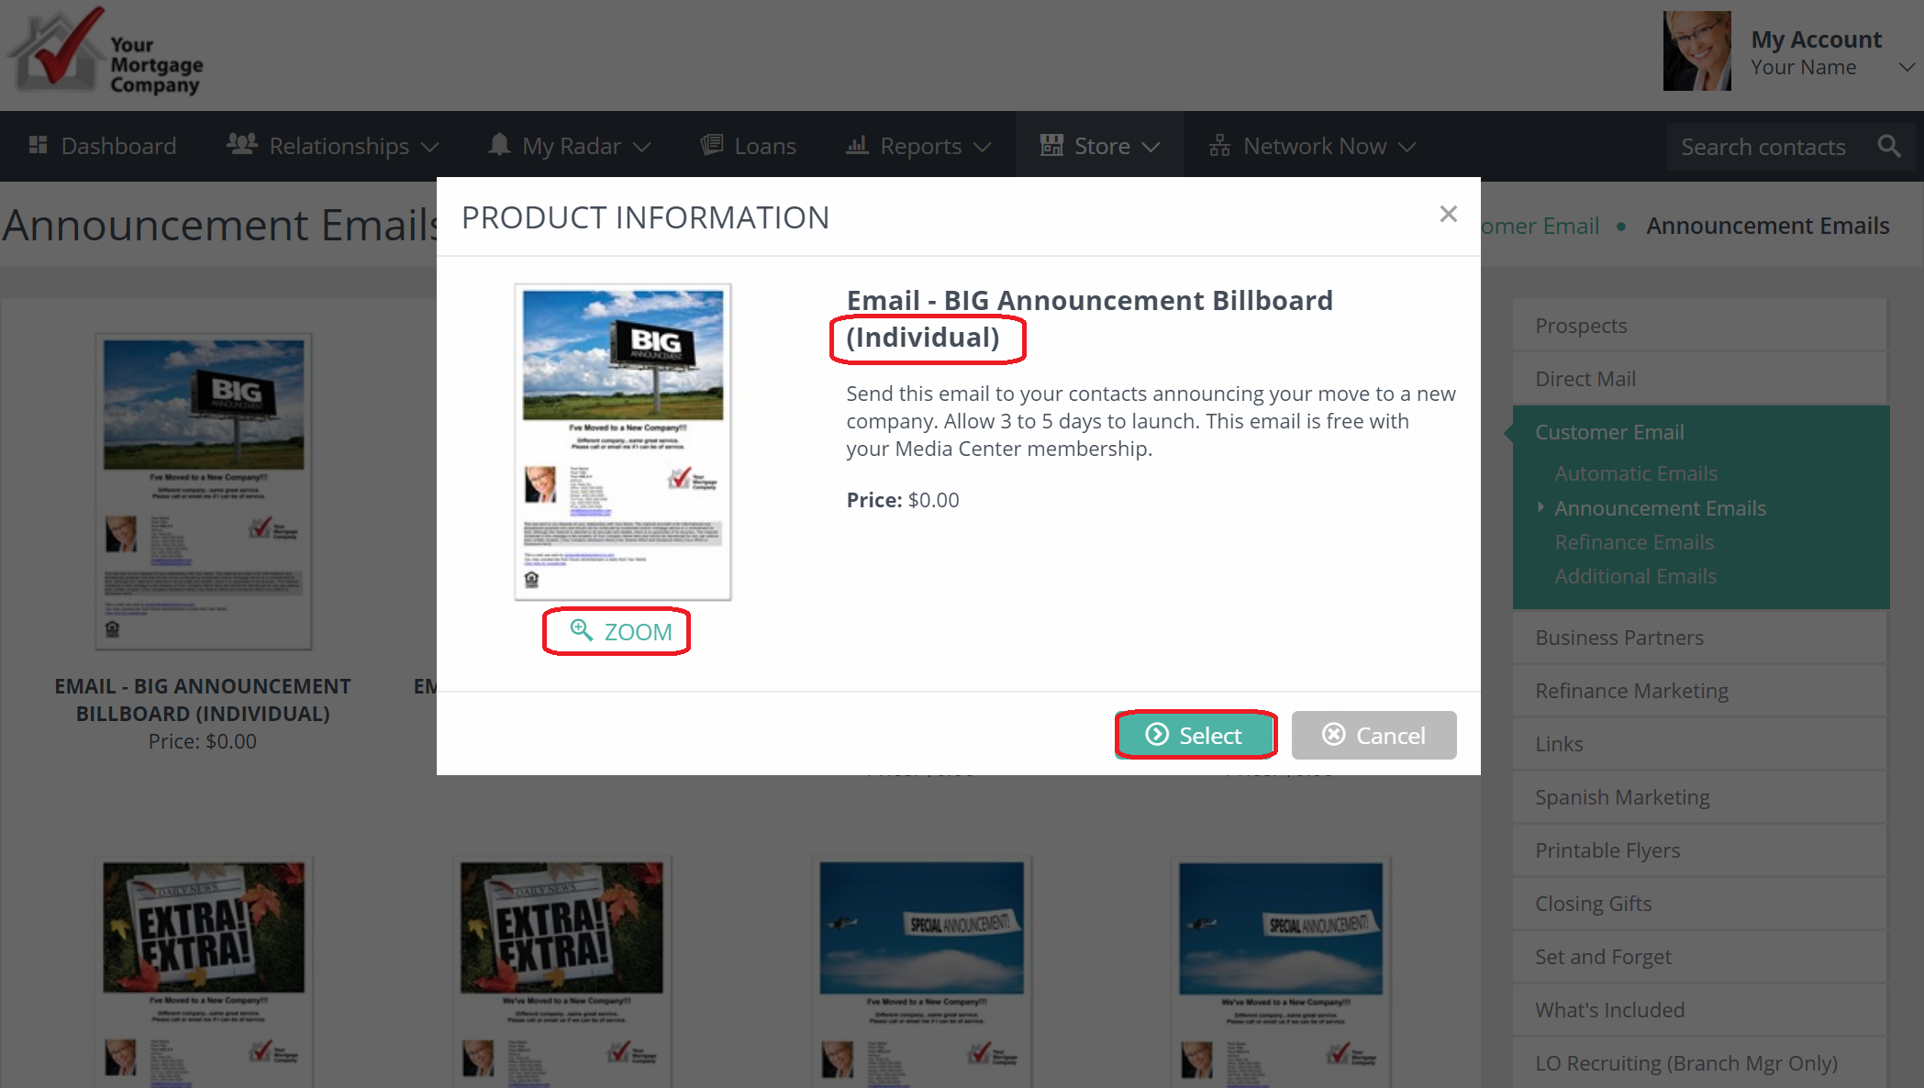Close the Product Information dialog
The width and height of the screenshot is (1924, 1088).
(x=1448, y=214)
